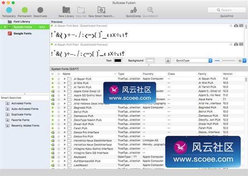Toggle favorite star for .Baghdad PUA
Image resolution: width=248 pixels, height=176 pixels.
point(59,108)
